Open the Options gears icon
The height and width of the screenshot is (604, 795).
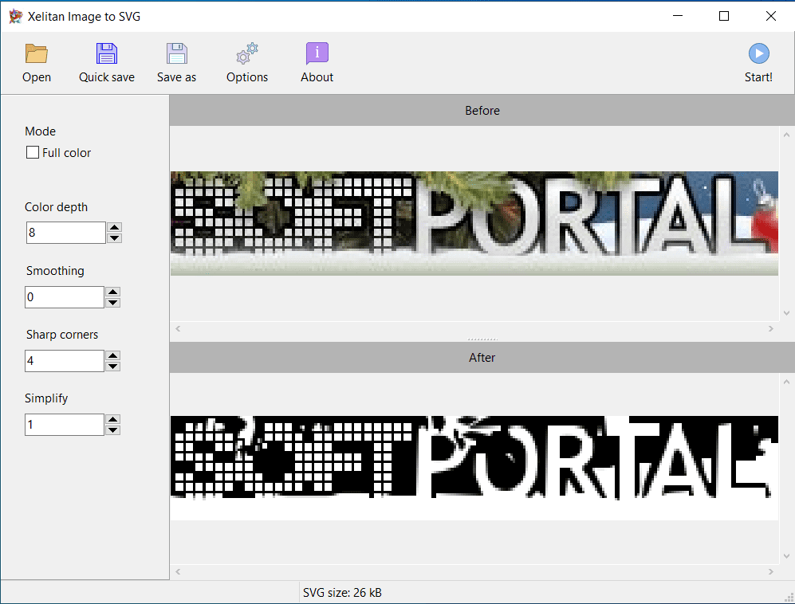click(247, 53)
